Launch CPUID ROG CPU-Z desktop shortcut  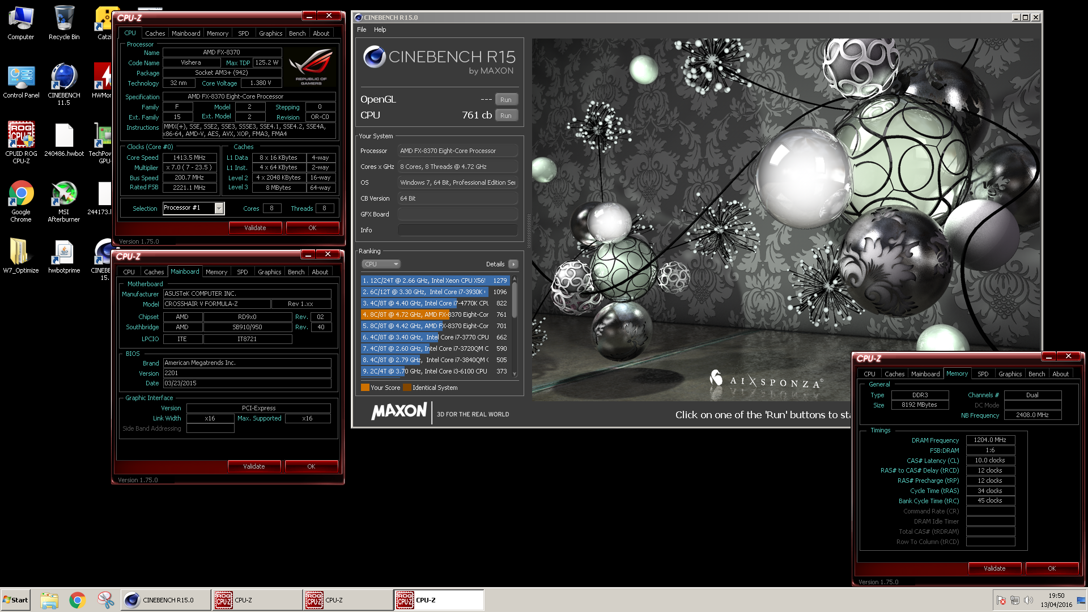click(21, 143)
